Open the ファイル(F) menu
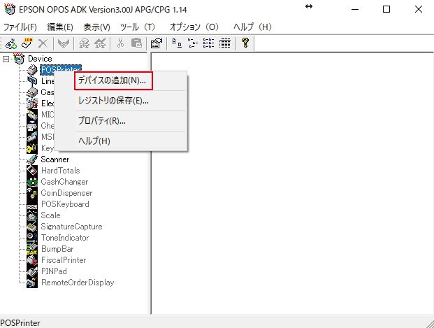Screen dimensions: 434x328 (x=20, y=27)
